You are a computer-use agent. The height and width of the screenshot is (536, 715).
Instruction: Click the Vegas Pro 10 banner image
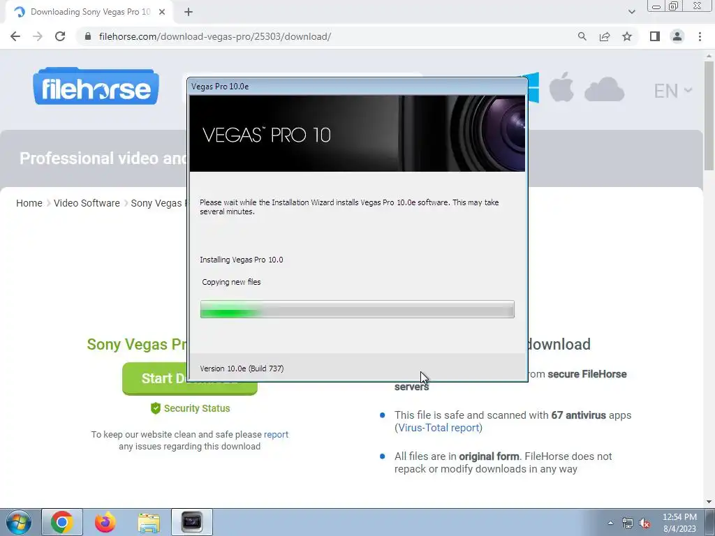click(x=357, y=133)
